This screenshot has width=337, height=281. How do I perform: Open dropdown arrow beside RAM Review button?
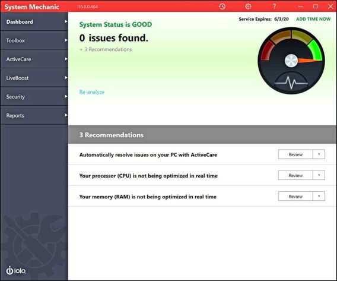pos(319,196)
